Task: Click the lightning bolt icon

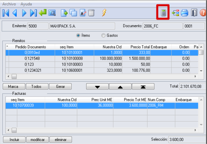Action: click(104, 13)
